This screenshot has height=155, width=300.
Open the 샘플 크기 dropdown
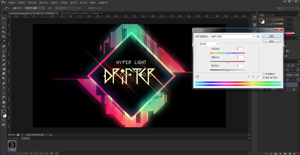point(34,8)
